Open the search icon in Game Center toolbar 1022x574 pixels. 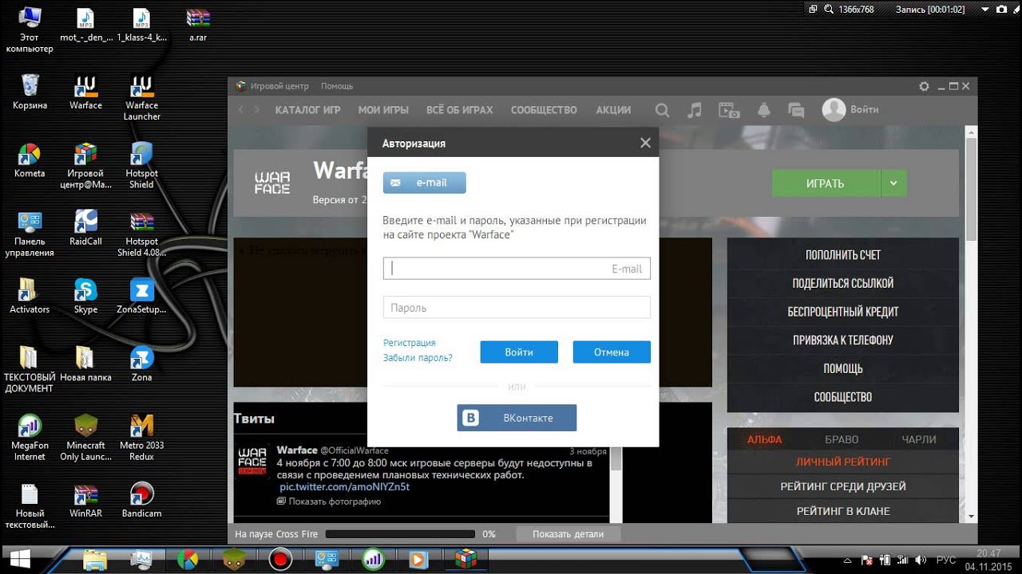(x=662, y=110)
